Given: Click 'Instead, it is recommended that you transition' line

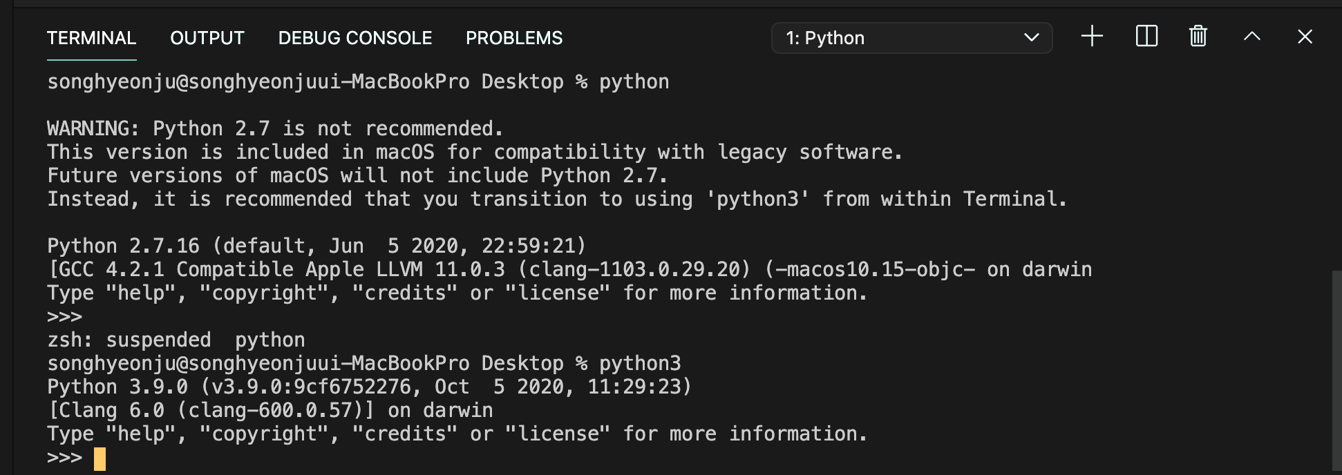Looking at the screenshot, I should 558,199.
